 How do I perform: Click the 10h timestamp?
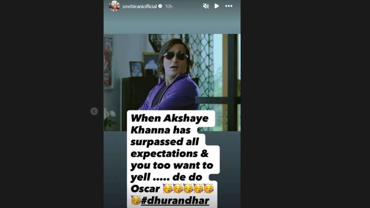click(x=168, y=7)
